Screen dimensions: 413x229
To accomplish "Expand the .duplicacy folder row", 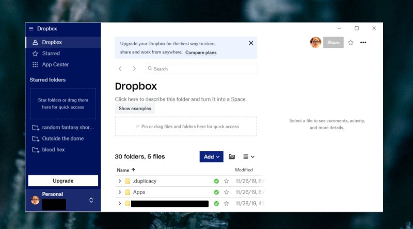I will point(120,181).
